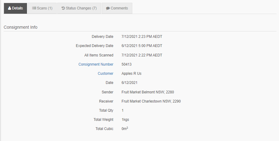Viewport: 279px width, 141px height.
Task: Click the barcode icon on Scans tab
Action: click(x=34, y=8)
